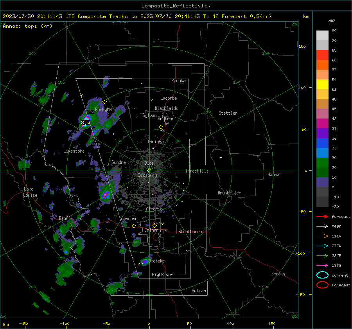Viewport: 352px width, 329px height.
Task: Click the Vulcan label
Action: click(x=199, y=291)
